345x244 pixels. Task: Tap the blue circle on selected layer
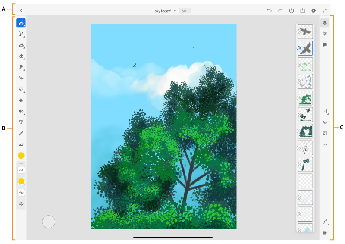298,48
